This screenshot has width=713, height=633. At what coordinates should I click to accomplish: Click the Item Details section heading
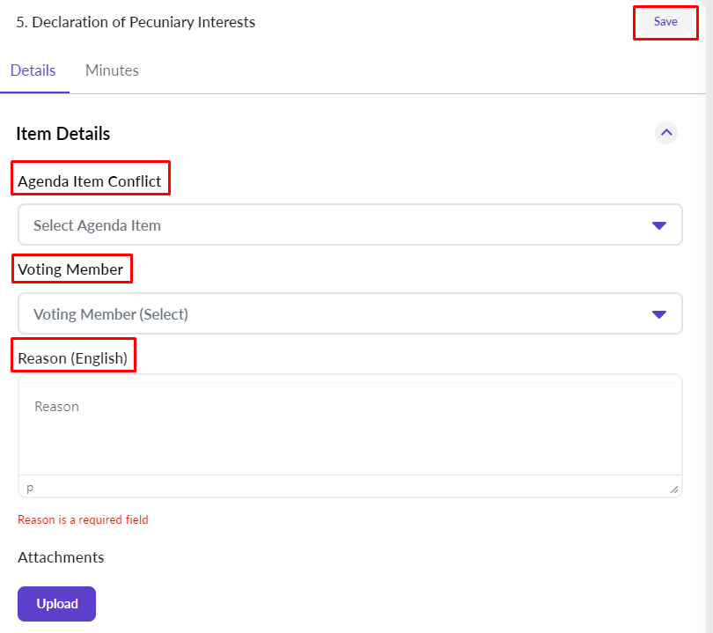tap(63, 134)
